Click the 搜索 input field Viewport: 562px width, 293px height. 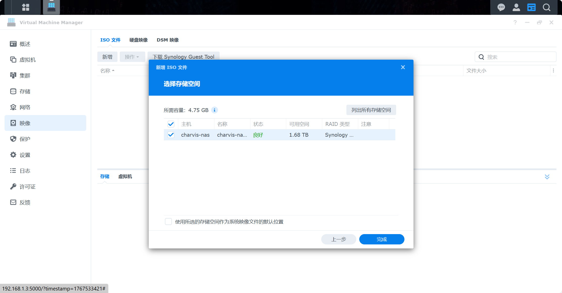click(x=519, y=57)
